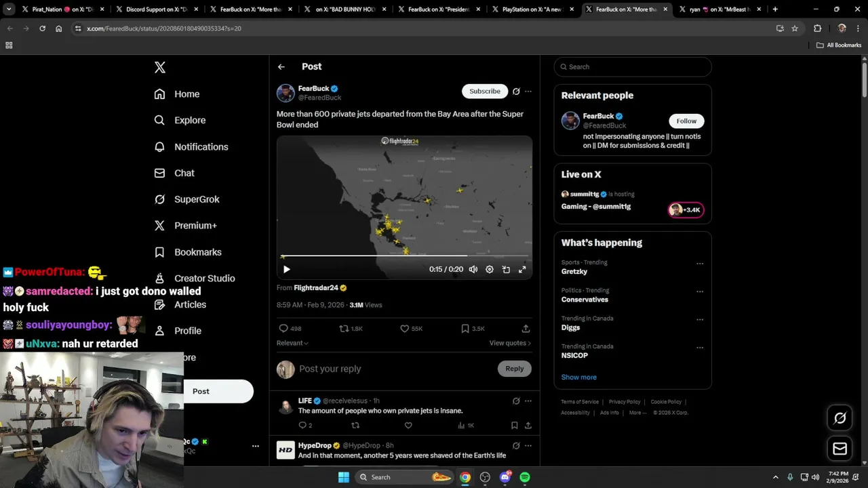Open options for Diggs trend
This screenshot has height=488, width=868.
[700, 319]
